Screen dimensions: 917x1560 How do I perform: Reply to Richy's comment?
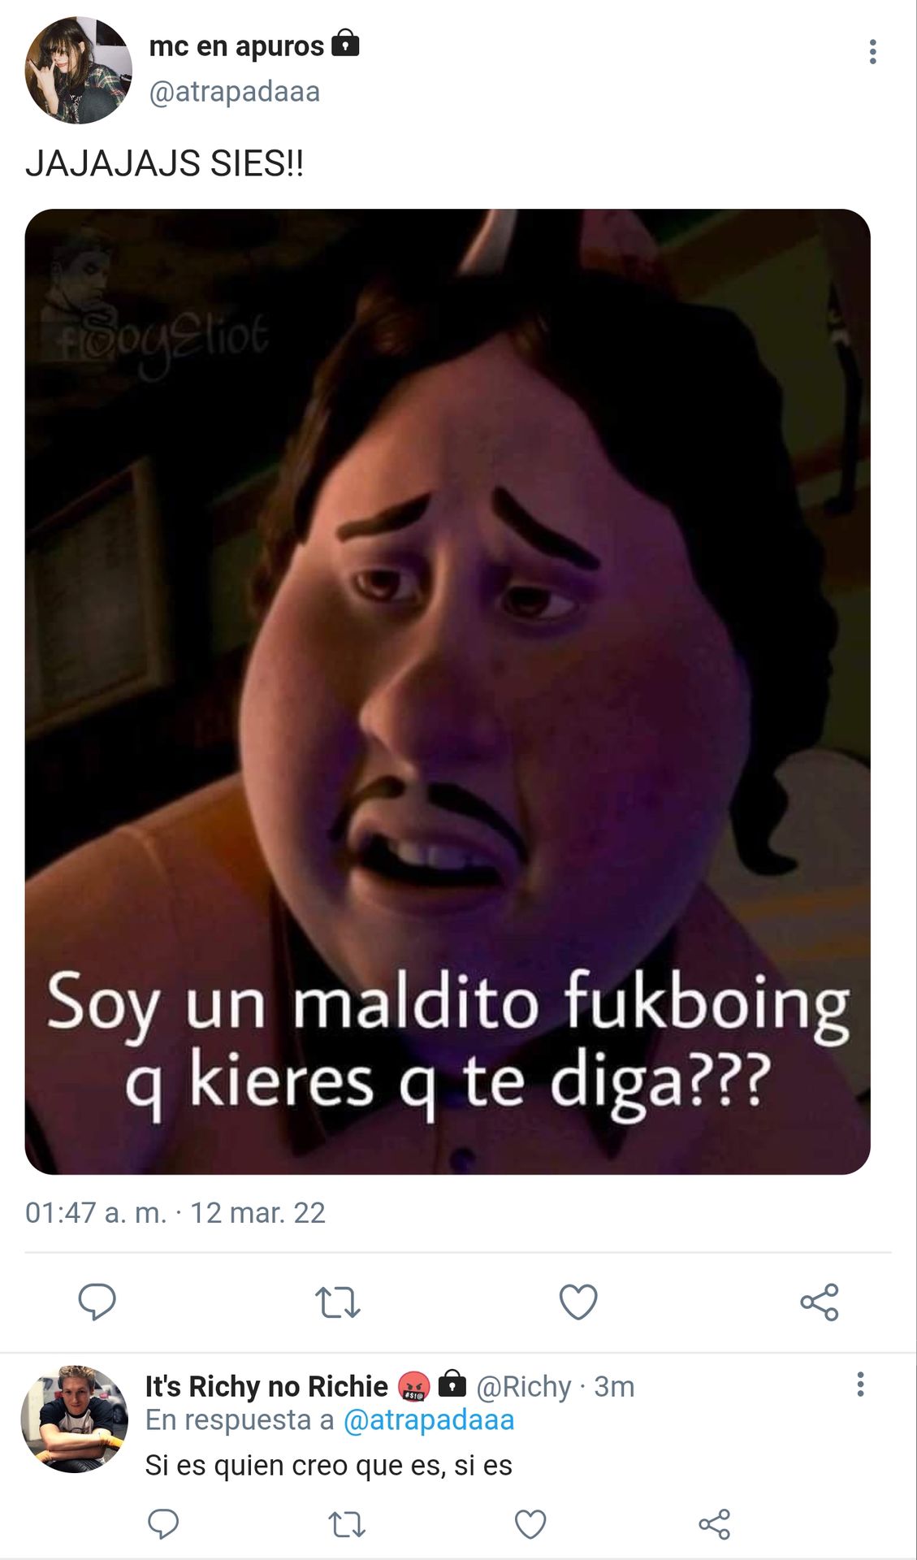click(x=163, y=1524)
